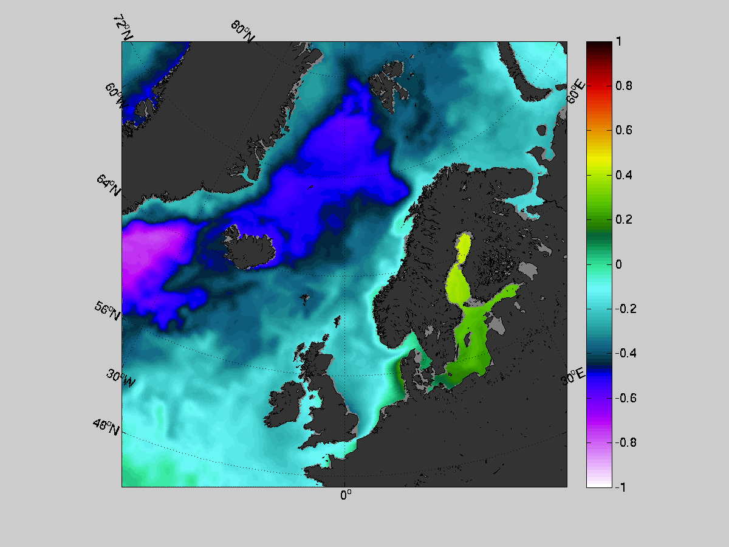Click the 48°N latitude label

106,427
